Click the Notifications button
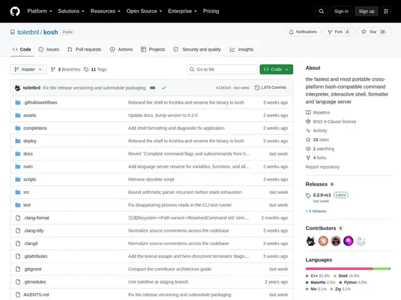The width and height of the screenshot is (401, 300). click(x=303, y=32)
